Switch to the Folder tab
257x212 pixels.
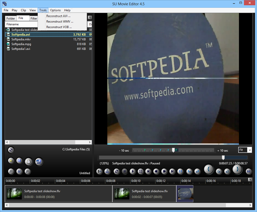[x=11, y=18]
